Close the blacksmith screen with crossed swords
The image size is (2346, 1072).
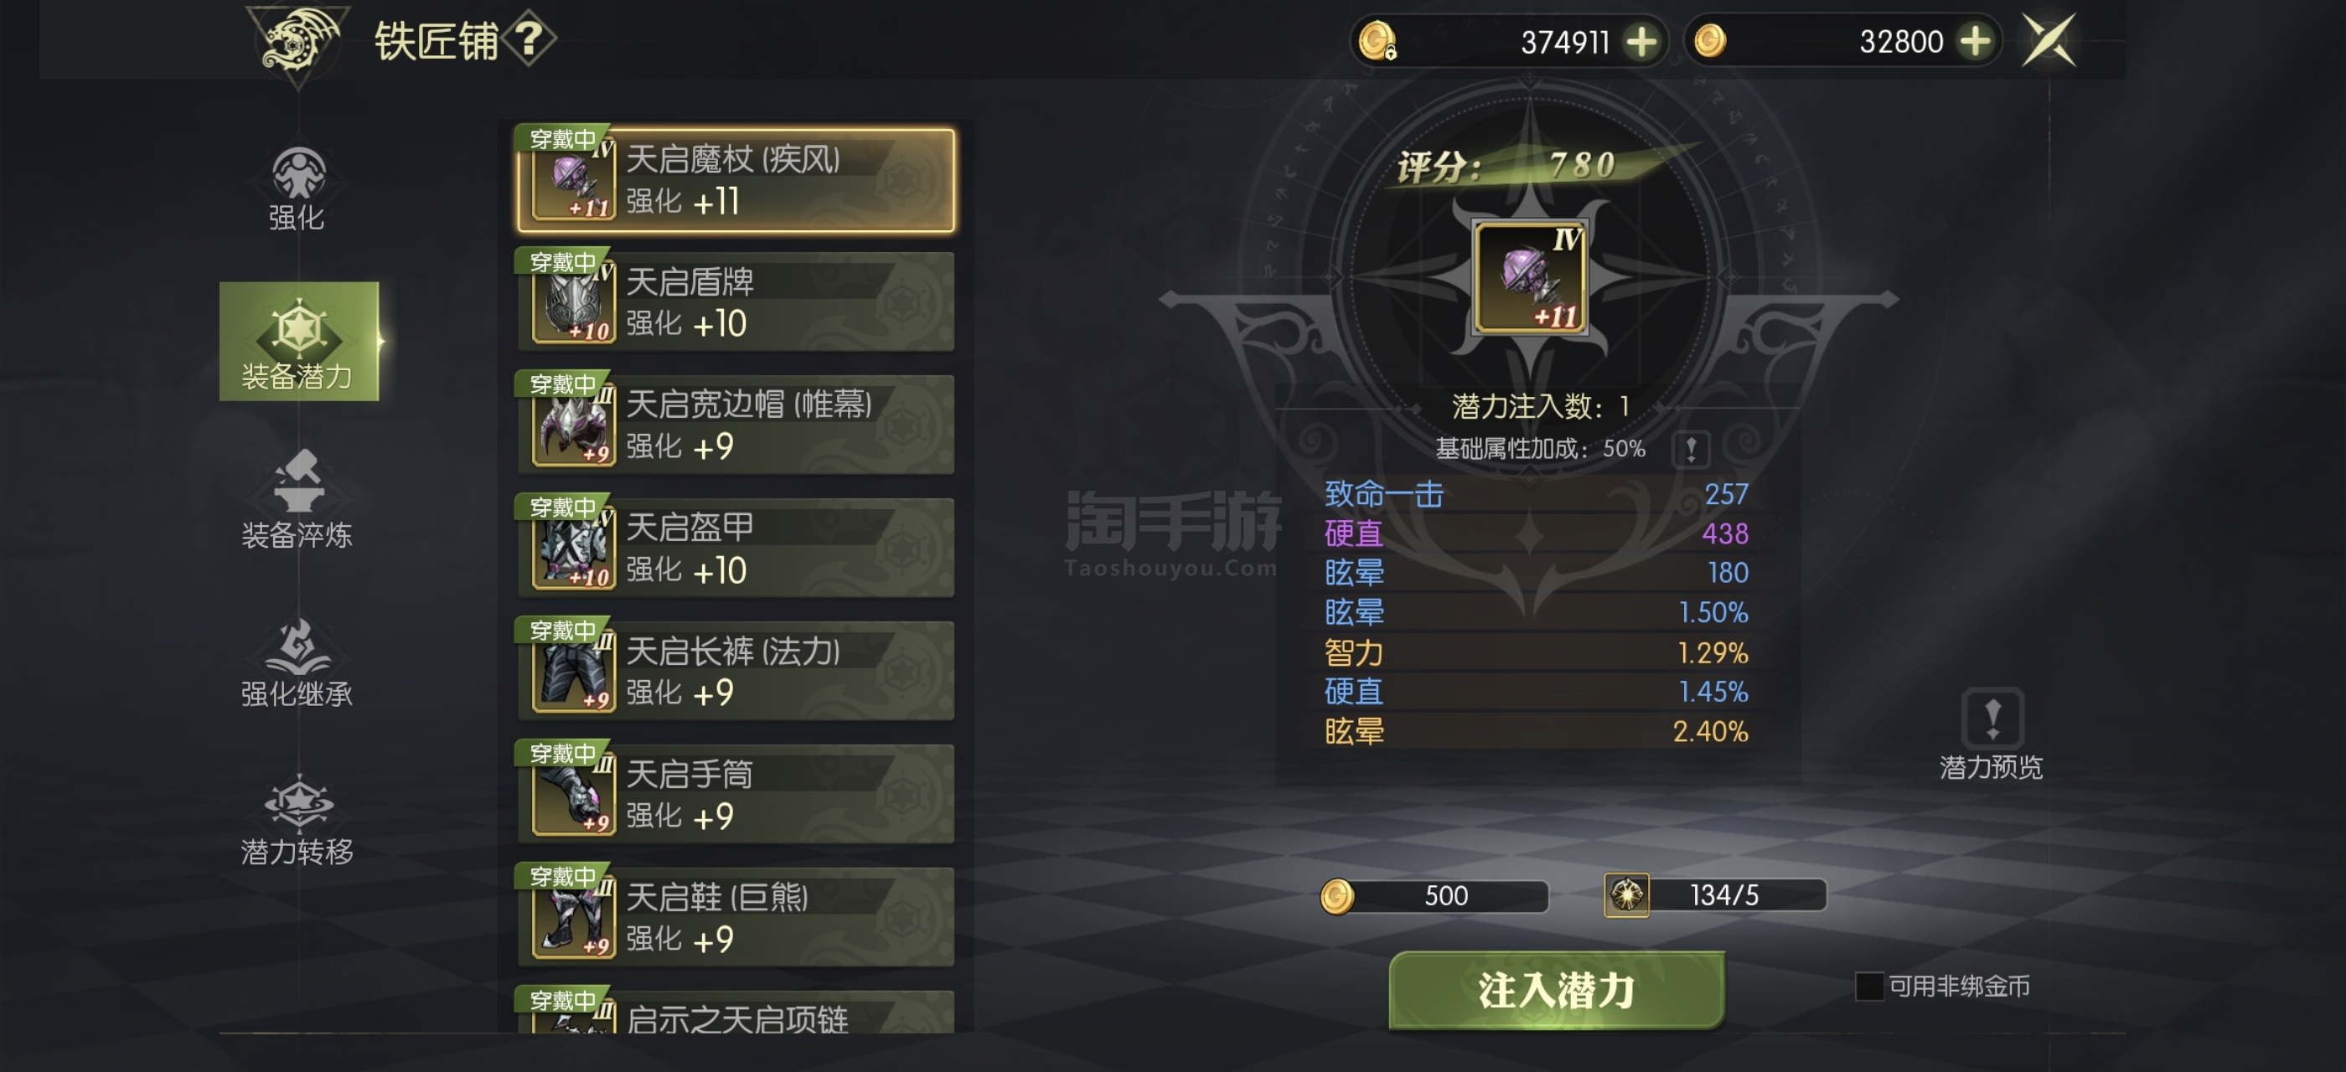coord(2049,40)
